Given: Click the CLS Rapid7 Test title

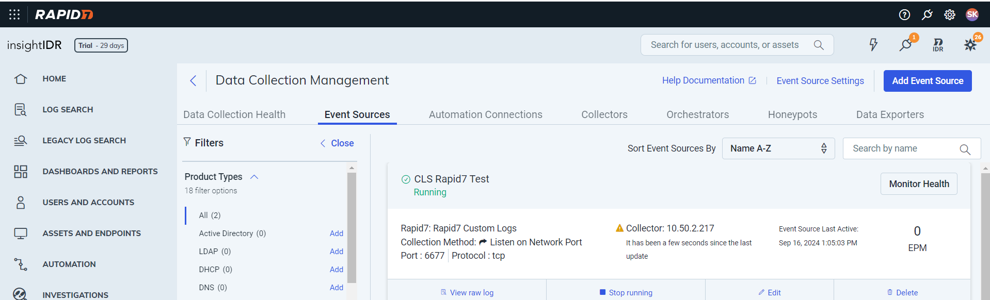Looking at the screenshot, I should coord(452,179).
